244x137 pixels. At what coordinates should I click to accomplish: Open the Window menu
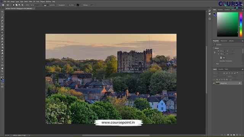click(48, 2)
